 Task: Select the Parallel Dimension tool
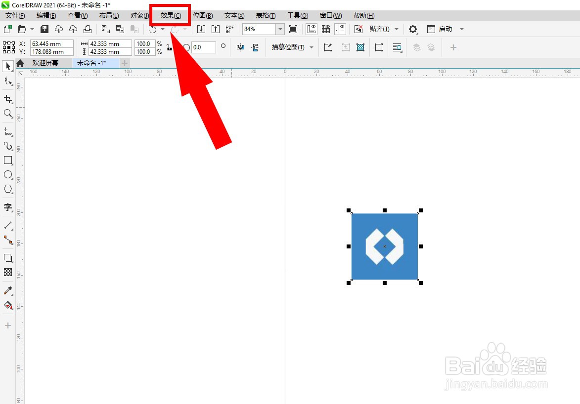coord(8,225)
